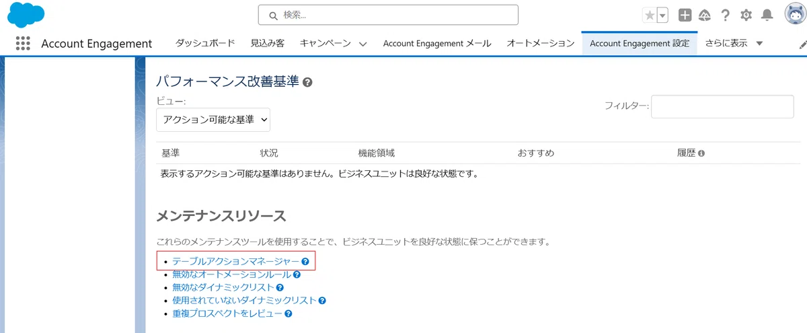
Task: Switch to the ダッシュボード tab
Action: [x=205, y=43]
